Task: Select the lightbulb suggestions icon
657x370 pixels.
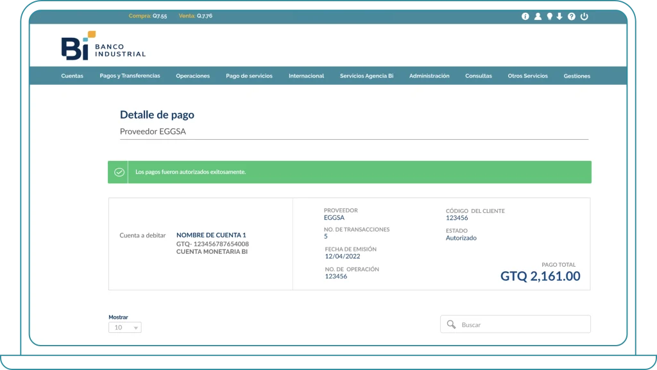Action: tap(549, 18)
